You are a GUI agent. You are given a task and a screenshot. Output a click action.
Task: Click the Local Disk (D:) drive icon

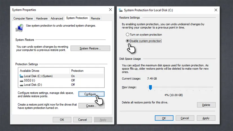[22, 85]
